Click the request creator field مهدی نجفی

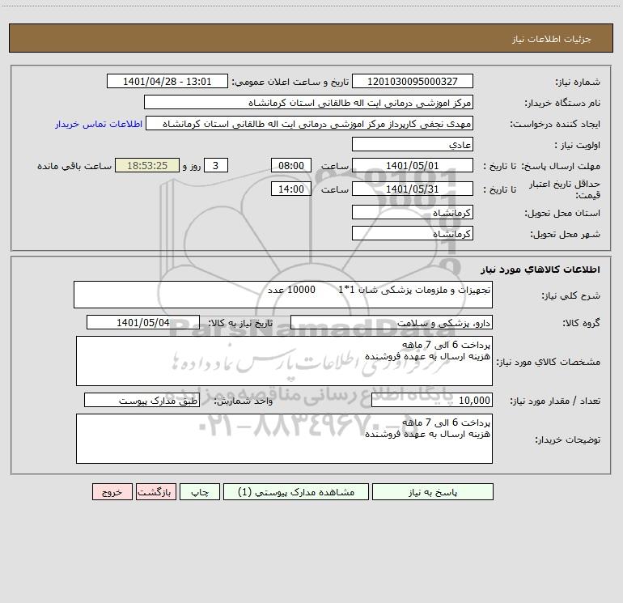pos(310,123)
